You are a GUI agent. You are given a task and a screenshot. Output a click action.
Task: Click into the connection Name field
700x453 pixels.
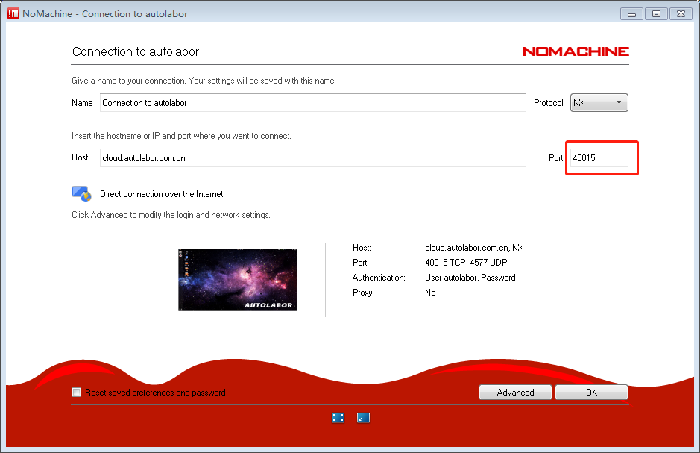pos(312,103)
